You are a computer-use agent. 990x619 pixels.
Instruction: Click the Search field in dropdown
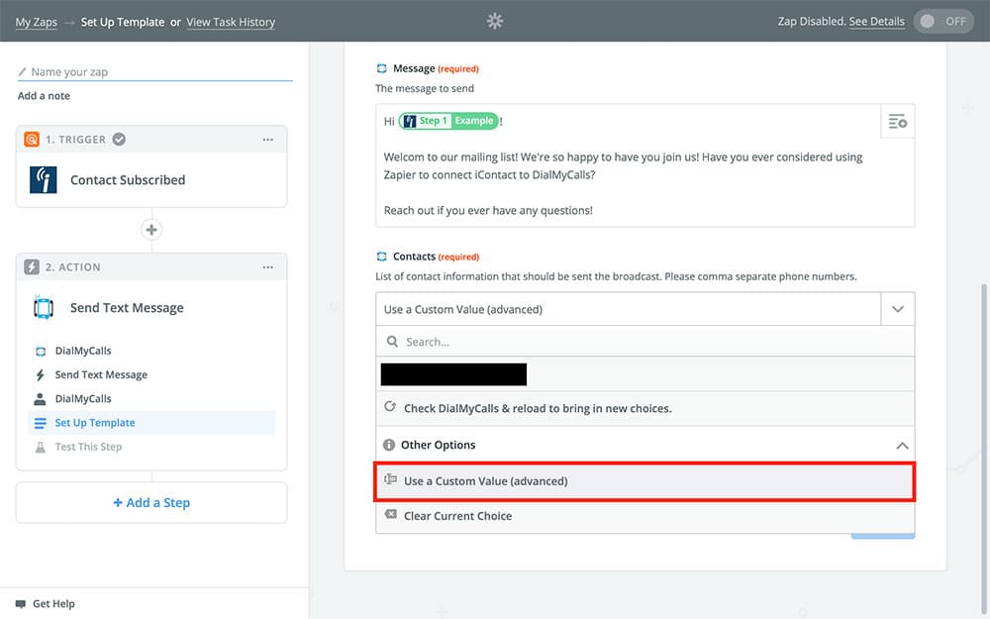643,342
